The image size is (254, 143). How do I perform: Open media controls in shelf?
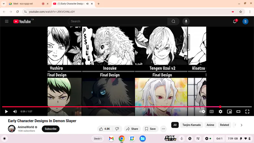click(x=198, y=139)
